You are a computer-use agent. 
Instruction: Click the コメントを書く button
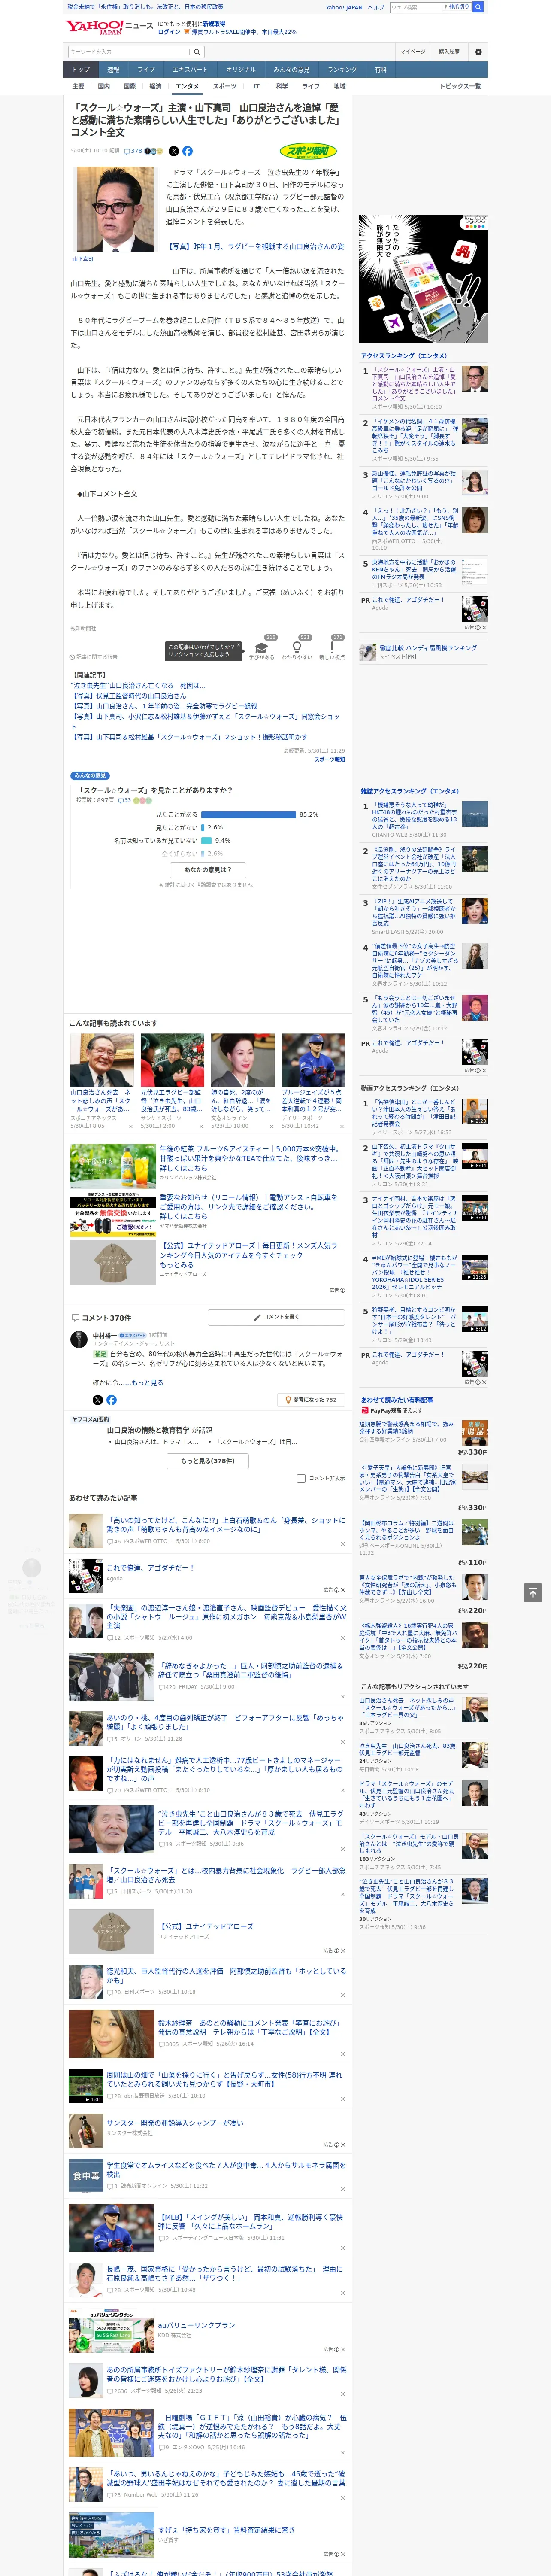(x=277, y=1317)
